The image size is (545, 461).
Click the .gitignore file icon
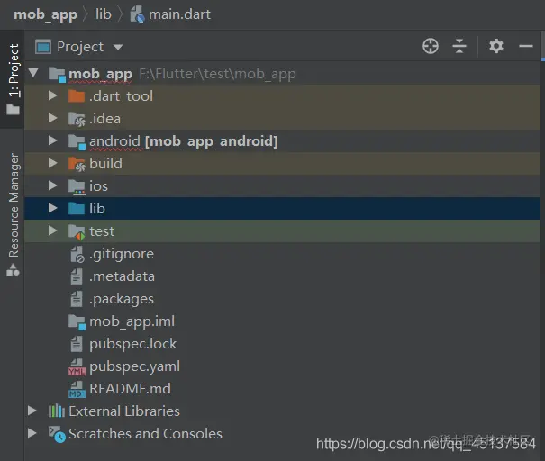77,254
